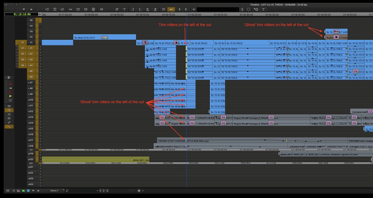This screenshot has height=198, width=373.
Task: Click the speaker audio icon in toolbar
Action: (x=194, y=9)
